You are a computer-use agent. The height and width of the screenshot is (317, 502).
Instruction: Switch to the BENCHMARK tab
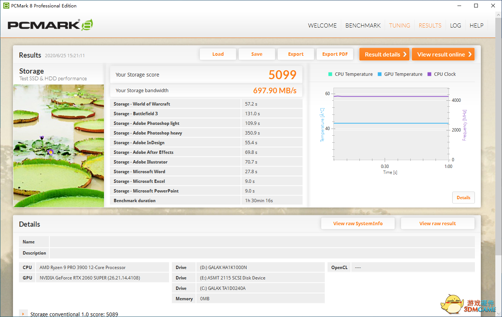point(363,25)
